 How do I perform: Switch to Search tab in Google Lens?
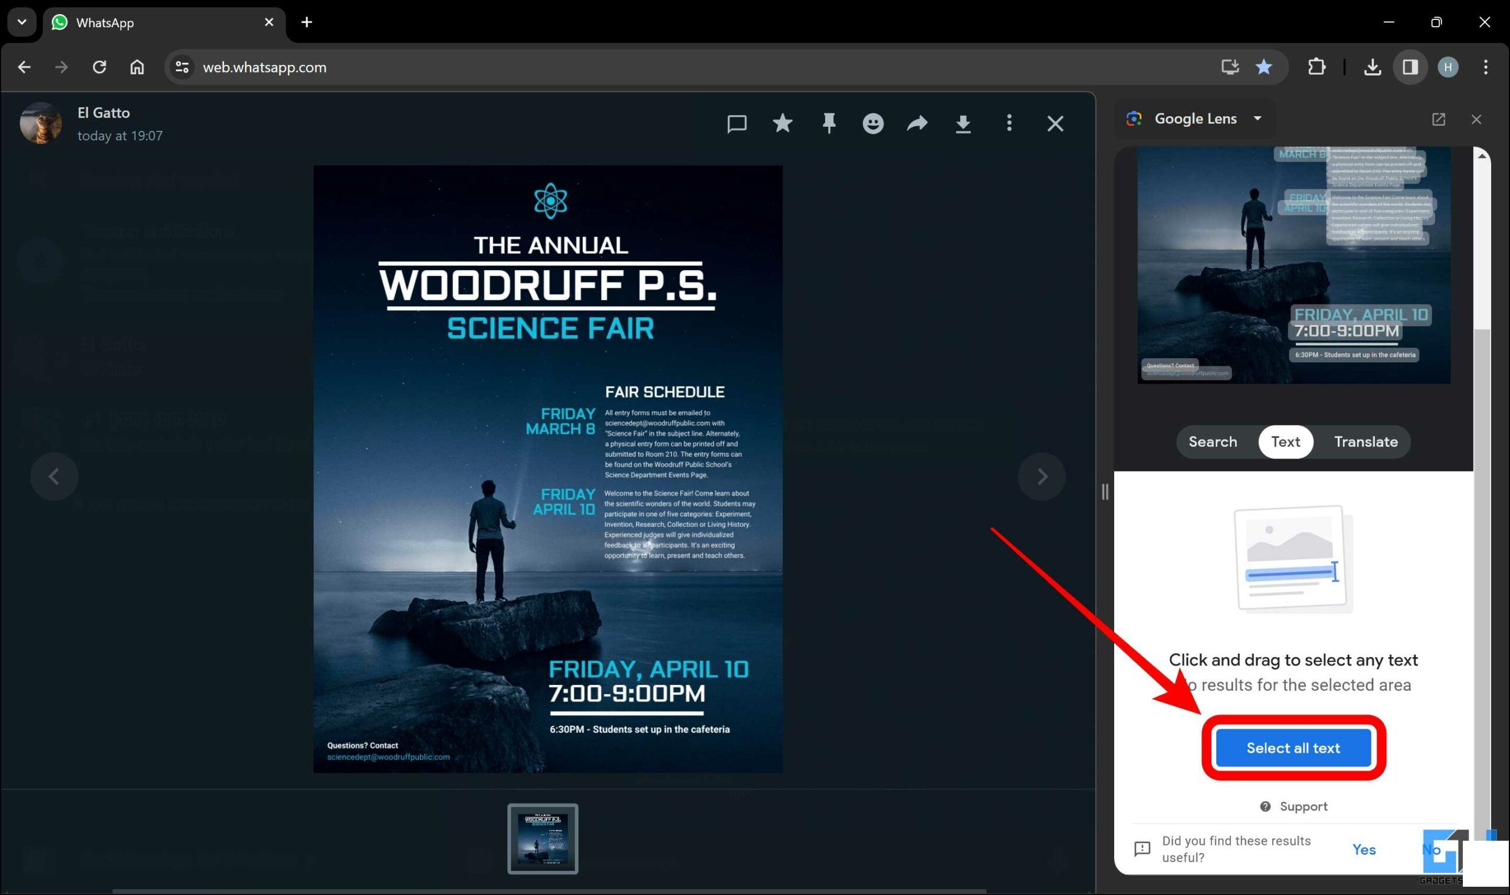[1213, 441]
